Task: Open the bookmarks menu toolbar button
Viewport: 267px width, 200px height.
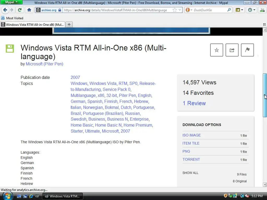Action: (239, 10)
